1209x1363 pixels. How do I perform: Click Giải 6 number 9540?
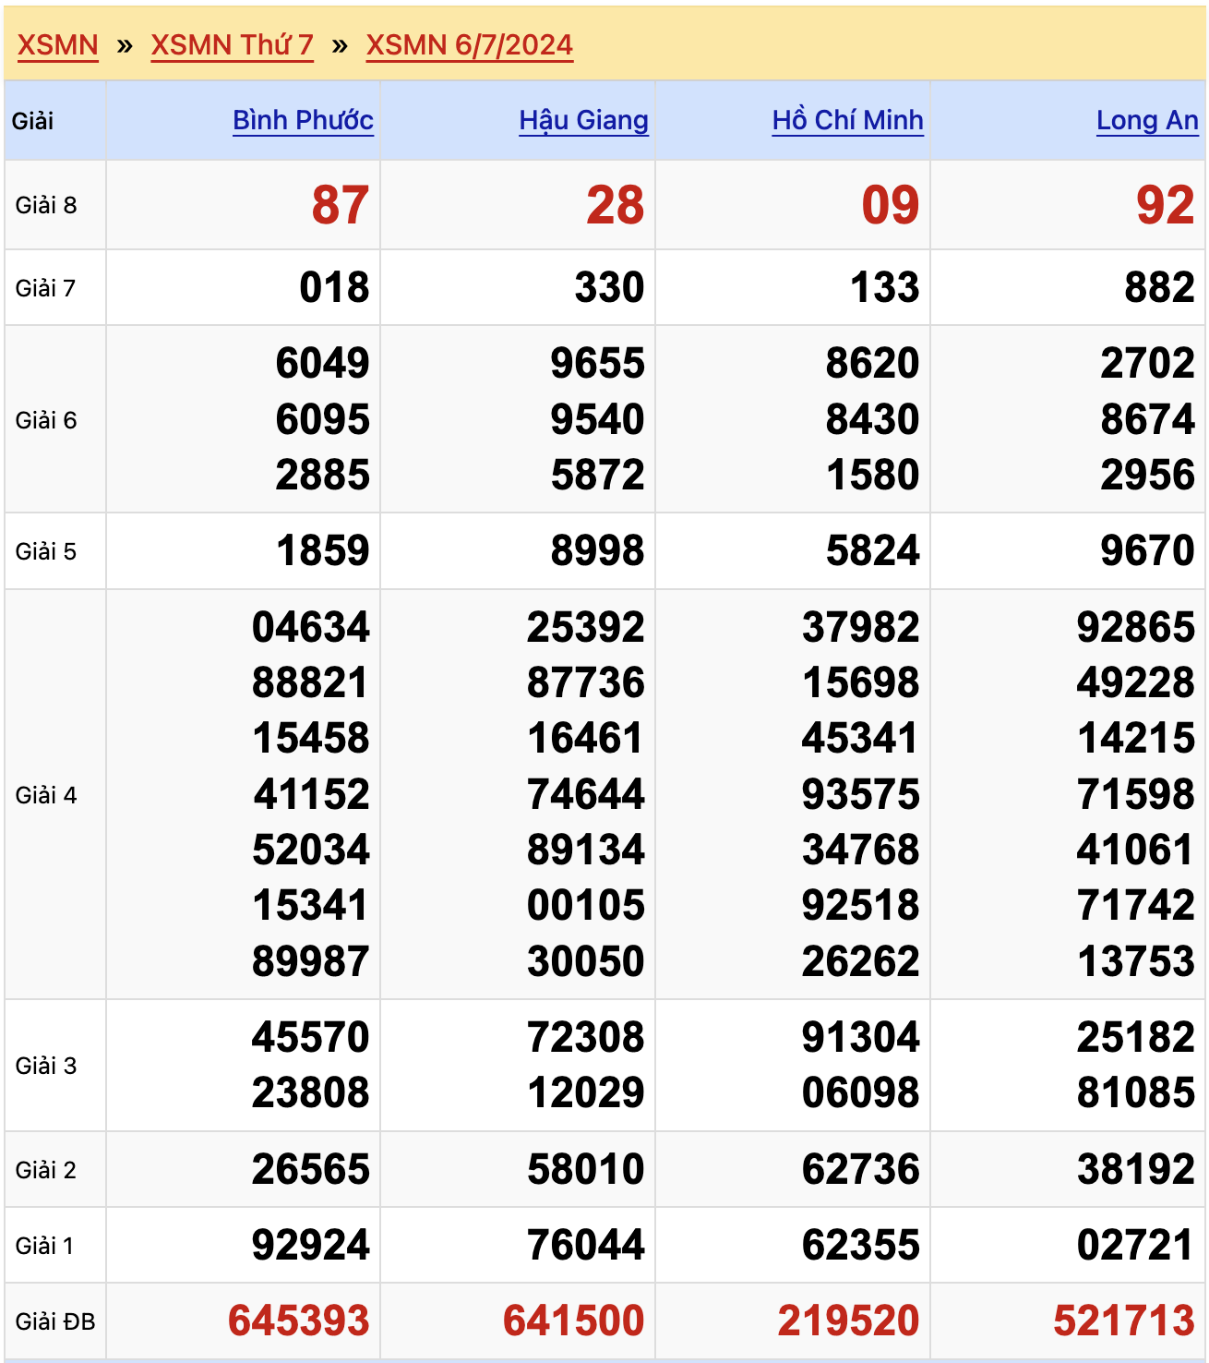coord(598,419)
